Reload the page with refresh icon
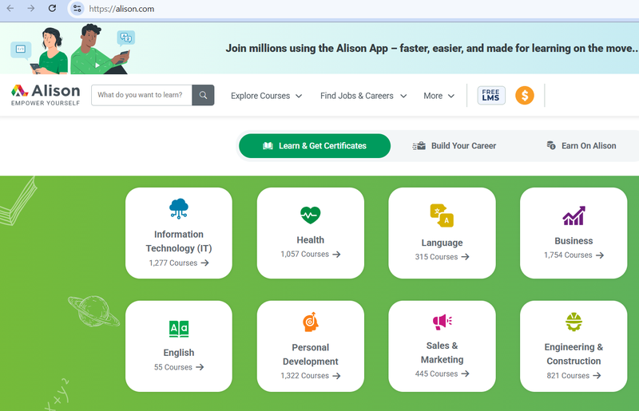639x411 pixels. (52, 9)
